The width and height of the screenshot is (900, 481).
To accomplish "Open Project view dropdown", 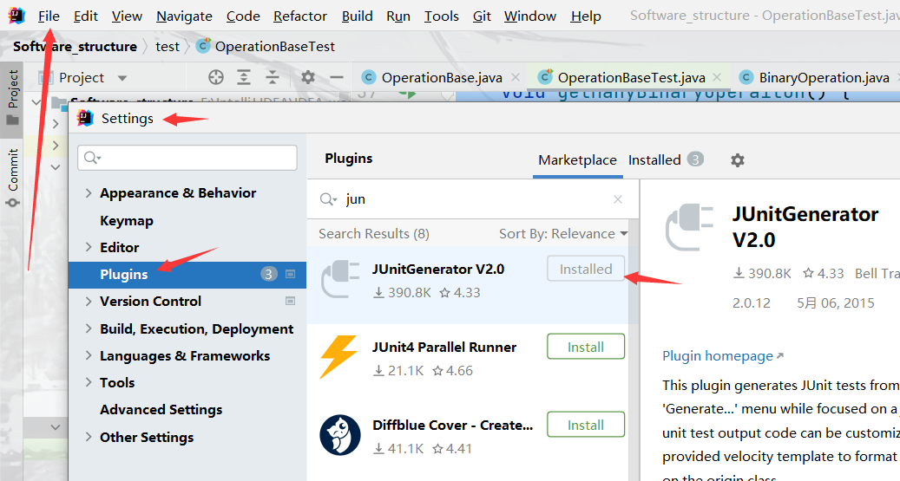I will (122, 78).
